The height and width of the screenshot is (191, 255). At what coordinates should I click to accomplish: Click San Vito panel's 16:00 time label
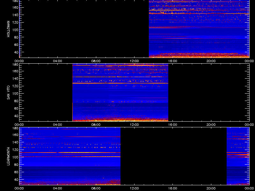tap(173, 125)
